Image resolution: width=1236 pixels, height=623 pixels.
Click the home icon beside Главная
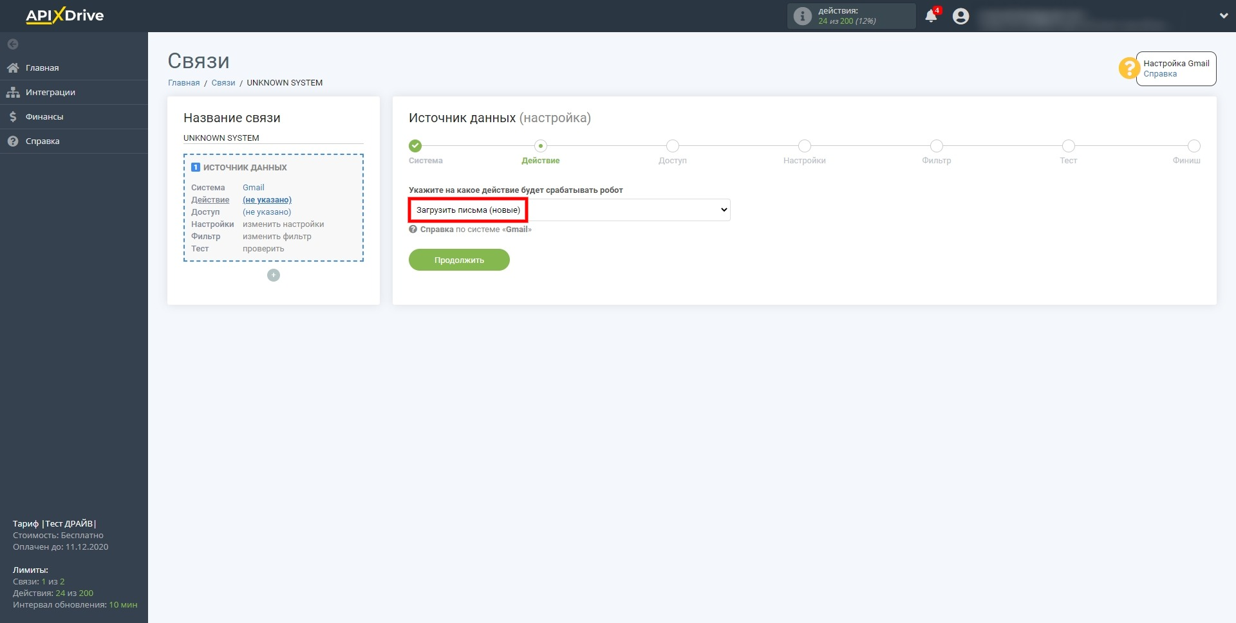(13, 68)
